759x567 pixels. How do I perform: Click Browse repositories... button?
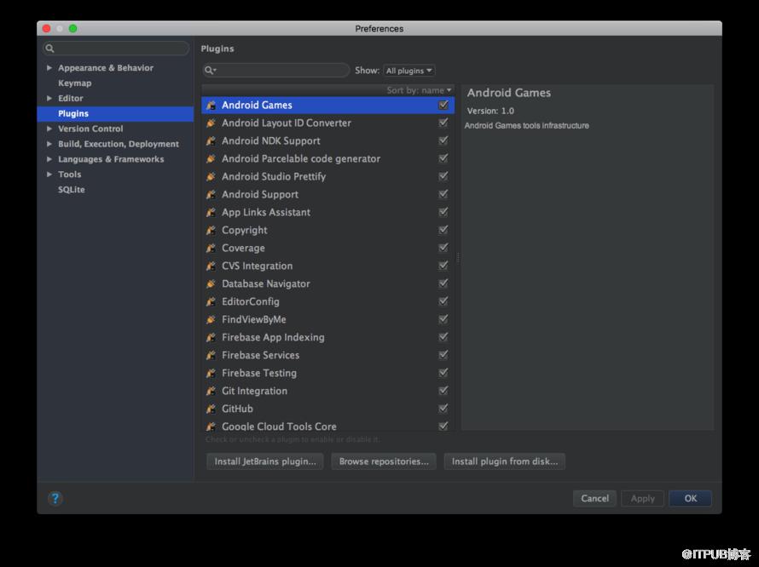(x=384, y=461)
